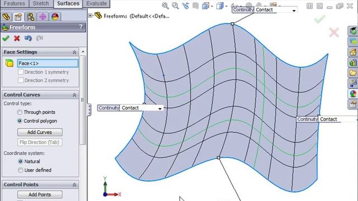Open right edge Continuity Contact dropdown
The image size is (358, 201).
click(x=357, y=119)
